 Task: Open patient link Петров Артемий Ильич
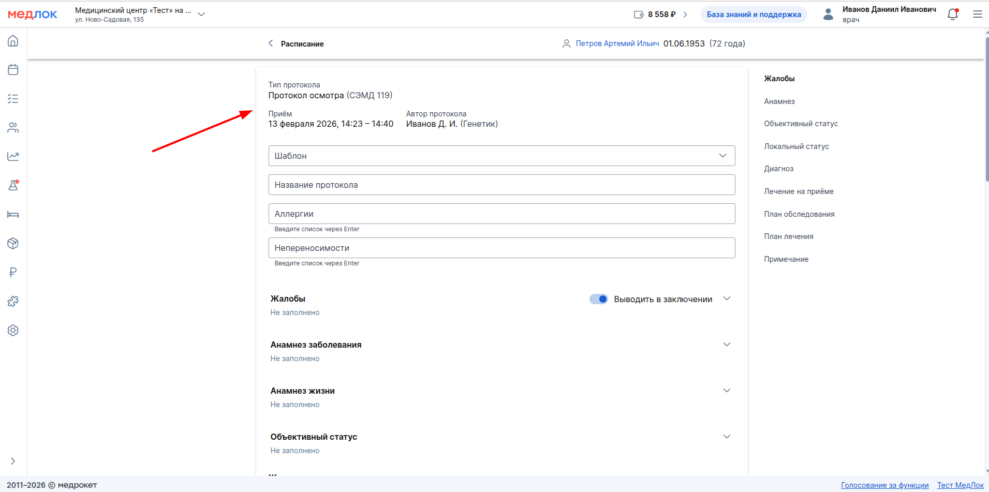[x=617, y=43]
